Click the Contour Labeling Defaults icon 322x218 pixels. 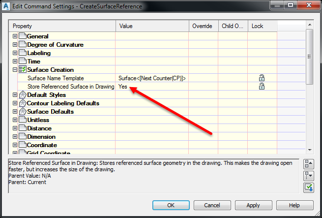click(23, 103)
